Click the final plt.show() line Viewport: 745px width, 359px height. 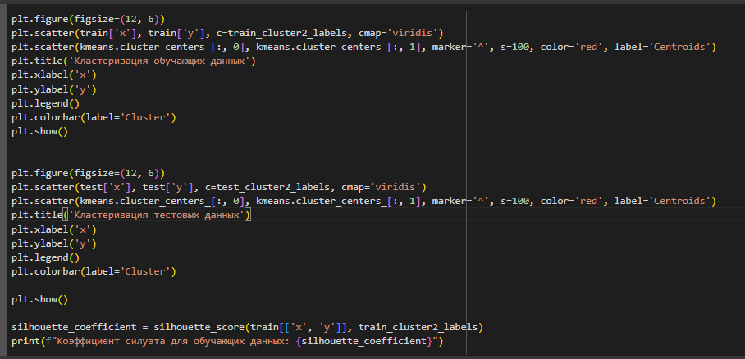pos(40,300)
